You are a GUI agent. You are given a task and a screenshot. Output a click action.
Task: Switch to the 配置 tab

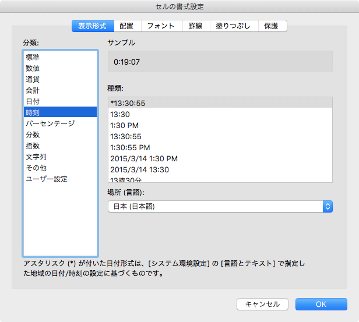point(126,26)
